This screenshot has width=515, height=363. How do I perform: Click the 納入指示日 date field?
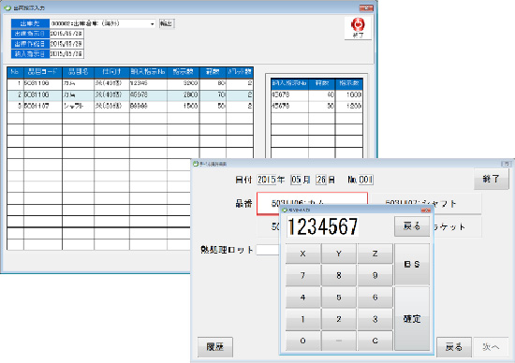pos(66,54)
